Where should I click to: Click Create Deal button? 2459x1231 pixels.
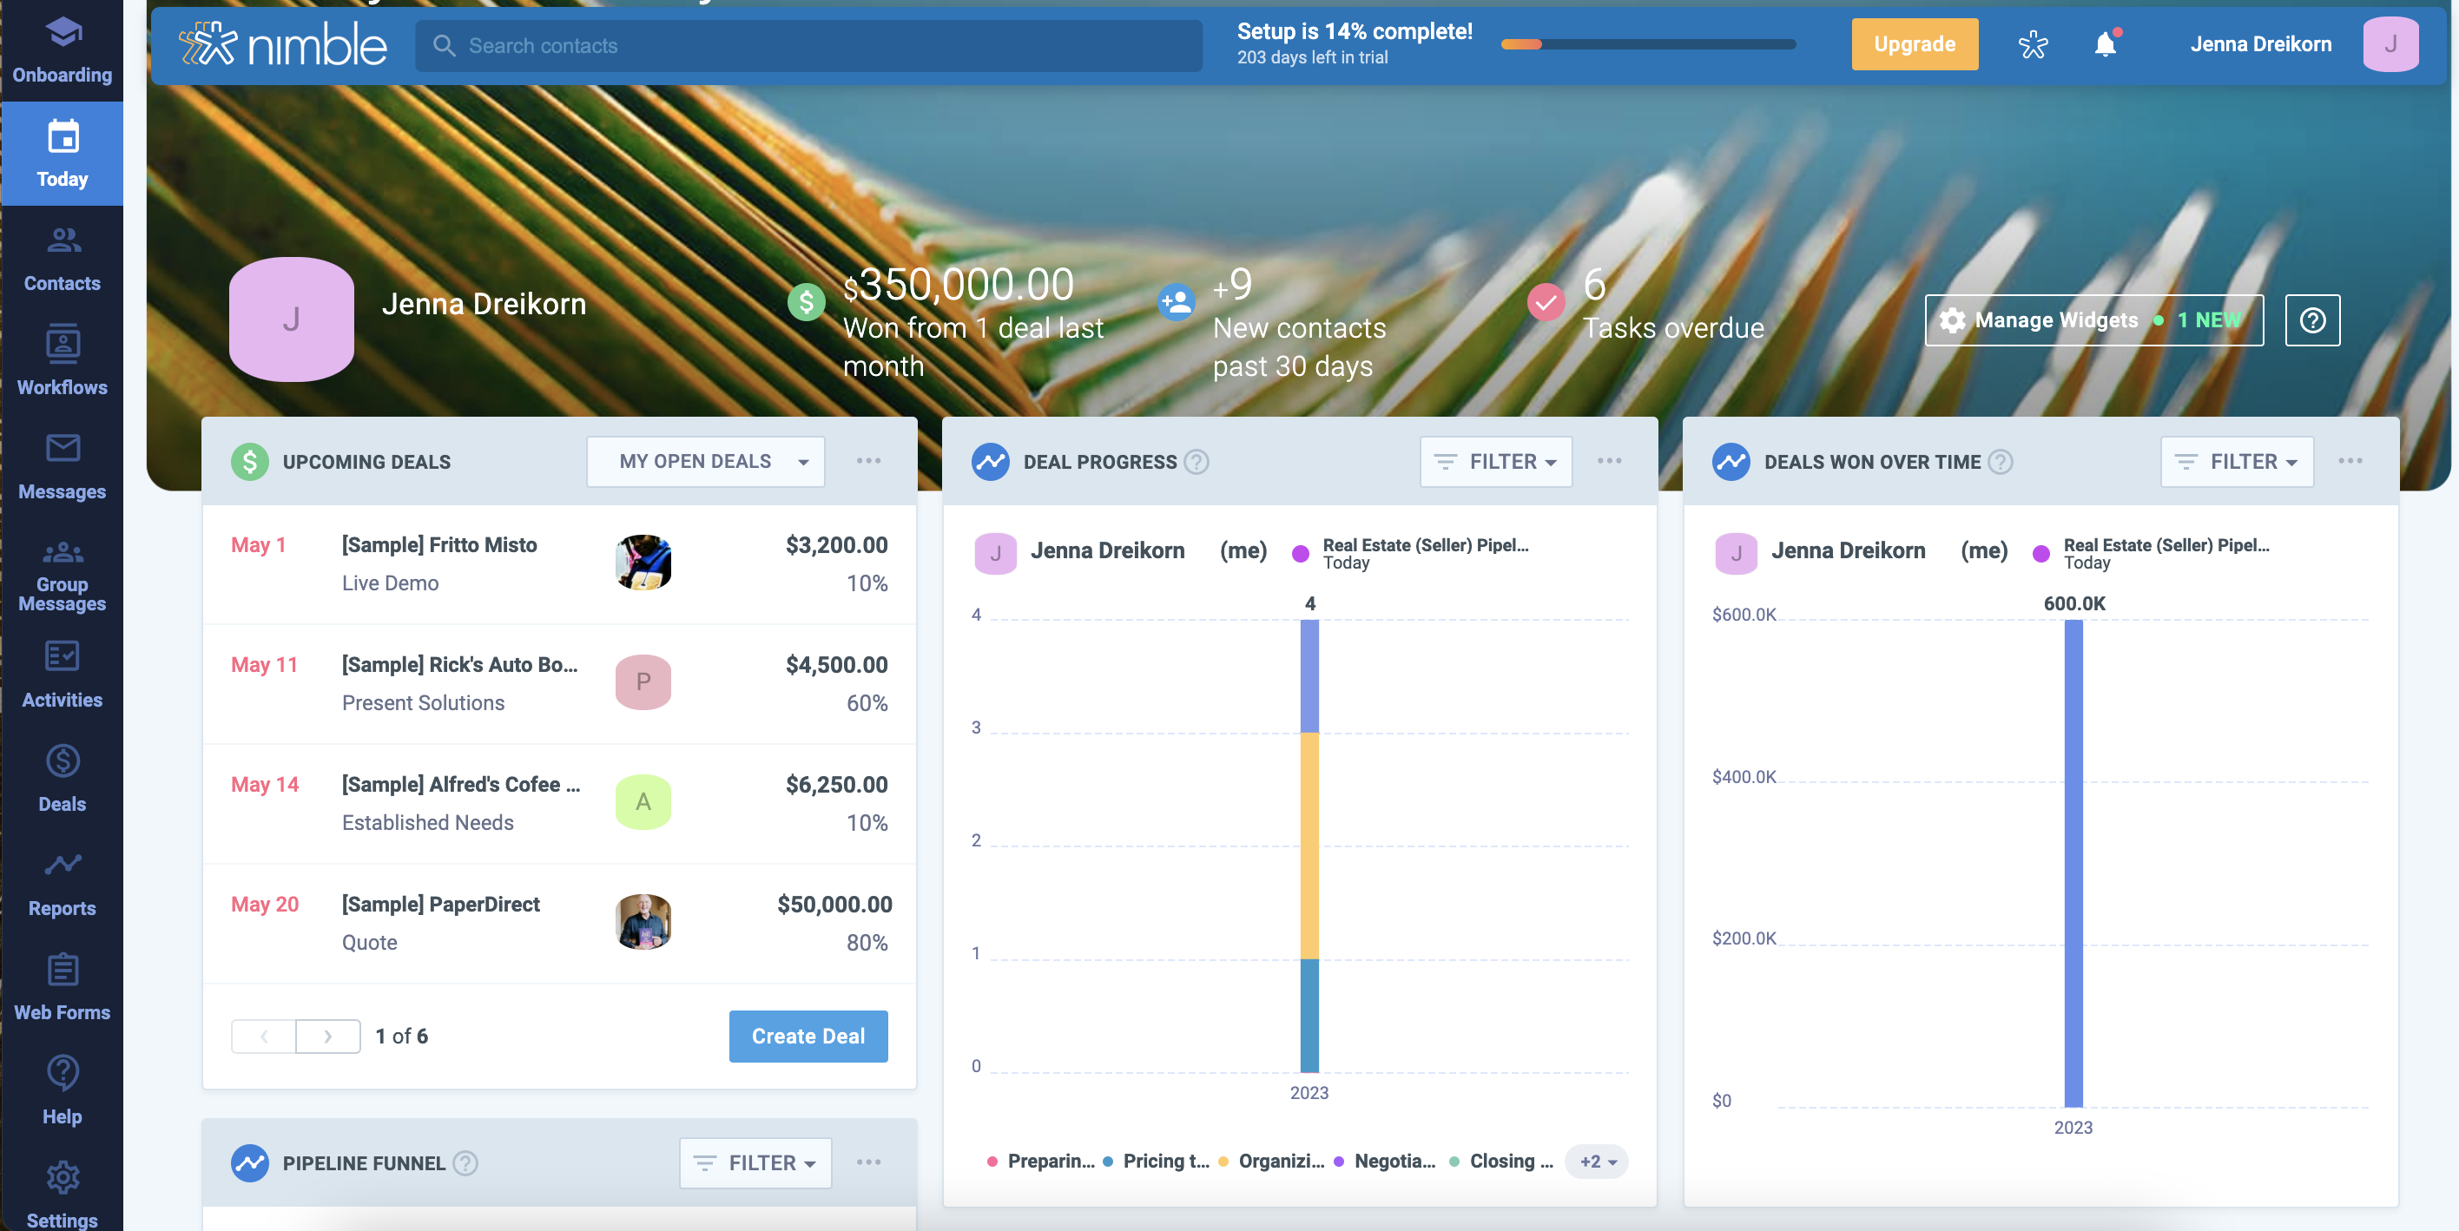pyautogui.click(x=808, y=1035)
